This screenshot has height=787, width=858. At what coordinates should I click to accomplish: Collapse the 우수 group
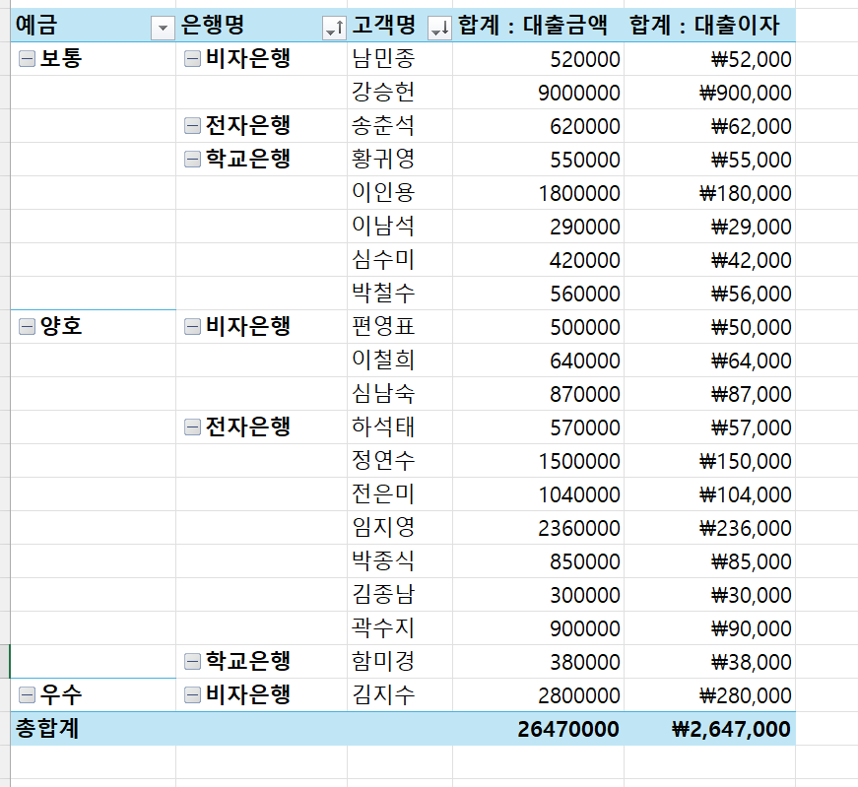28,695
